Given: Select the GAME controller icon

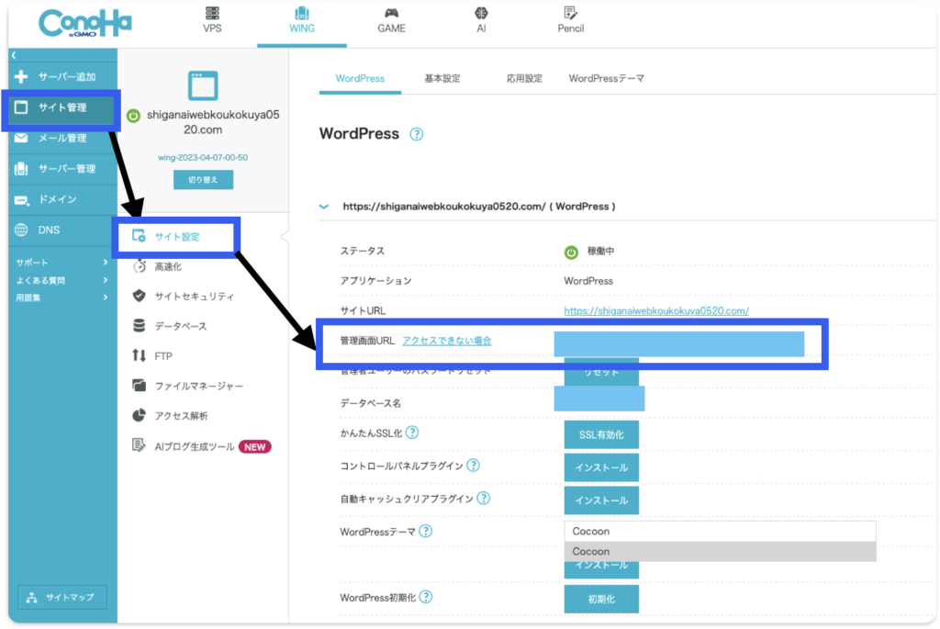Looking at the screenshot, I should point(391,14).
